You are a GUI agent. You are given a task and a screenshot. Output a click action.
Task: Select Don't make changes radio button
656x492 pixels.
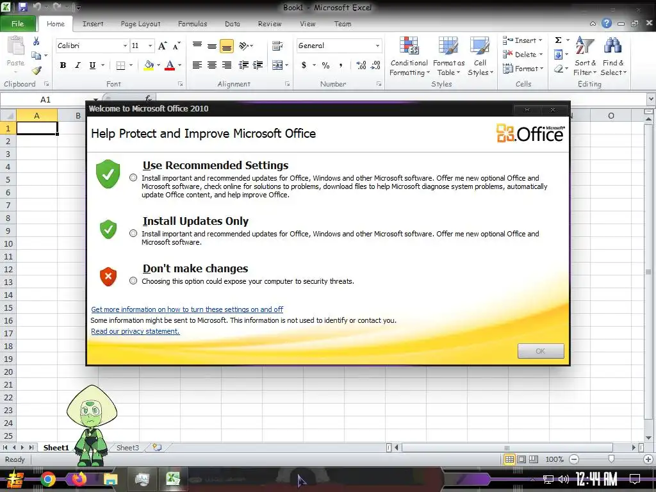pos(133,281)
